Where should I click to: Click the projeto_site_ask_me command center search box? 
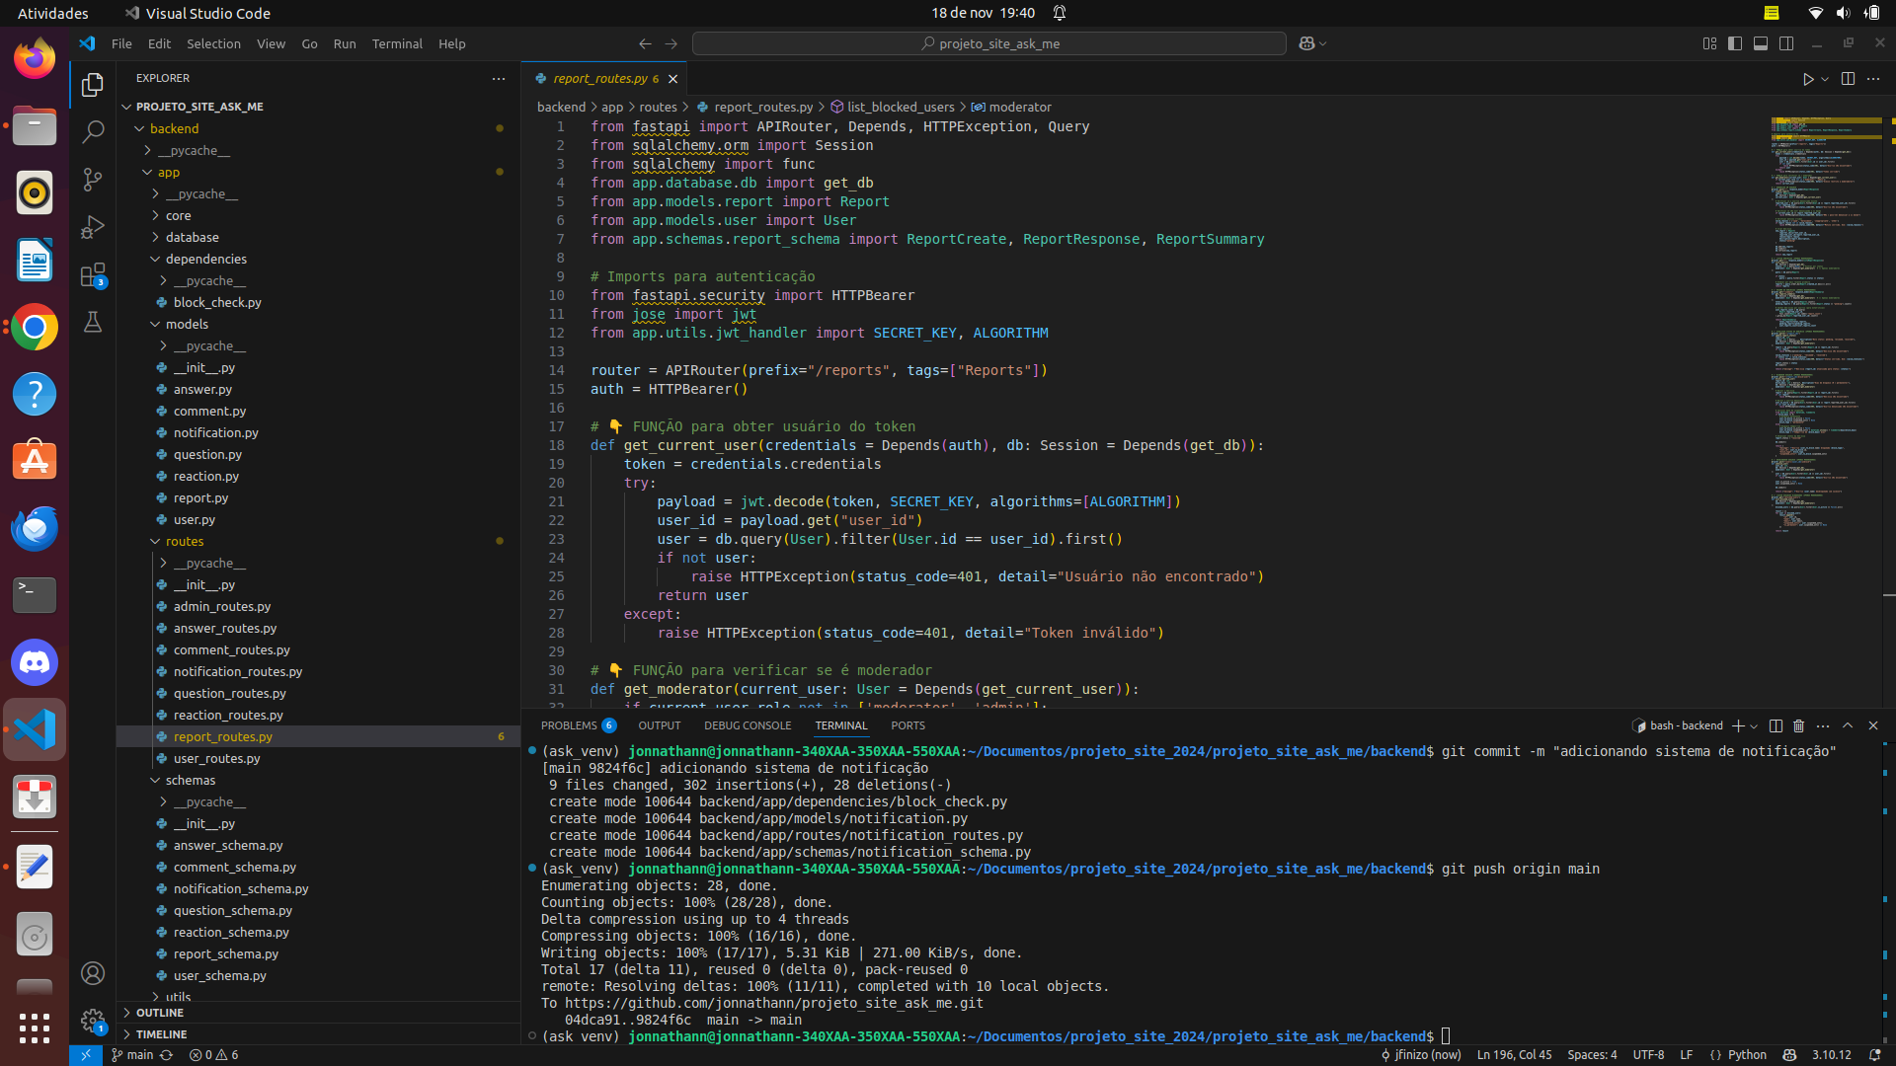pos(989,43)
